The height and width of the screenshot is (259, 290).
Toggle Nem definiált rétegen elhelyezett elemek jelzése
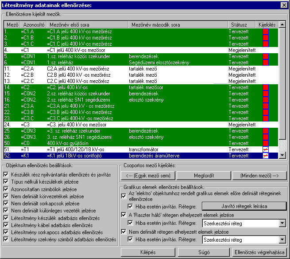(124, 232)
